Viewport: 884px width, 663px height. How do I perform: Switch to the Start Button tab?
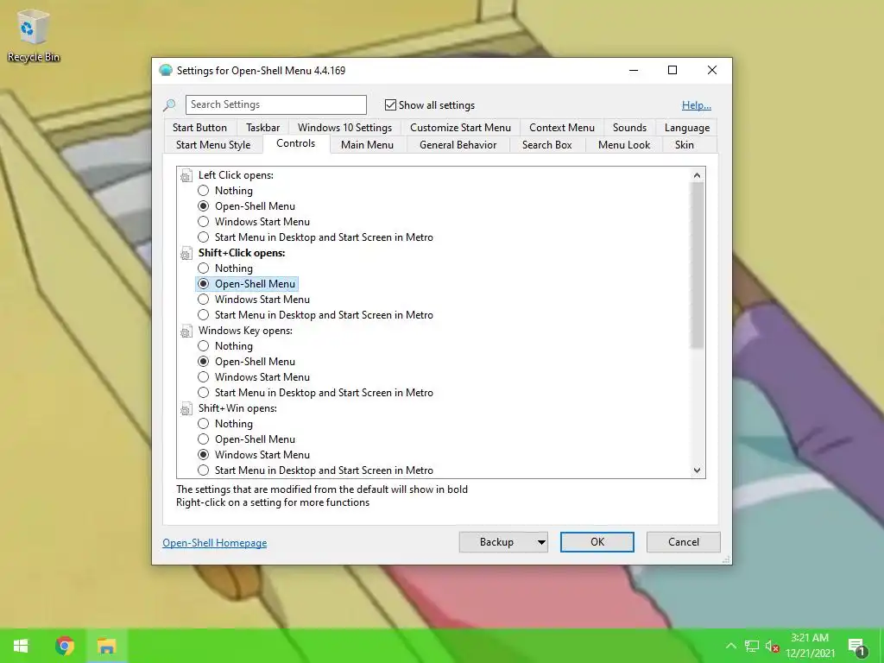point(199,128)
